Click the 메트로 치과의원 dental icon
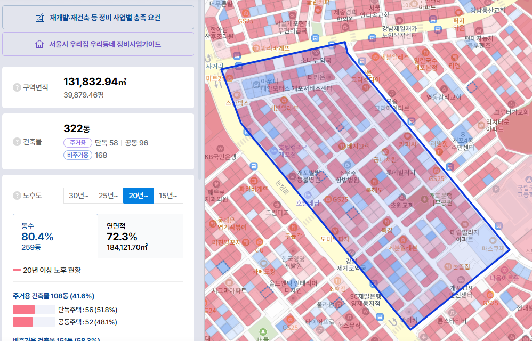 (216, 184)
